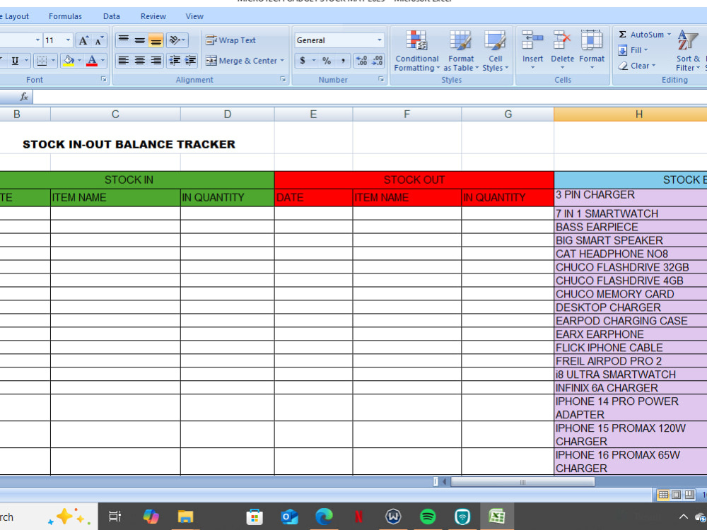Open the Fill menu
The height and width of the screenshot is (530, 707).
click(633, 50)
